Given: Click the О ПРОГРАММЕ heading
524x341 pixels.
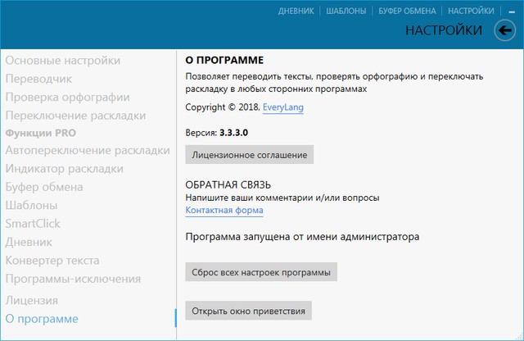Looking at the screenshot, I should coord(224,60).
